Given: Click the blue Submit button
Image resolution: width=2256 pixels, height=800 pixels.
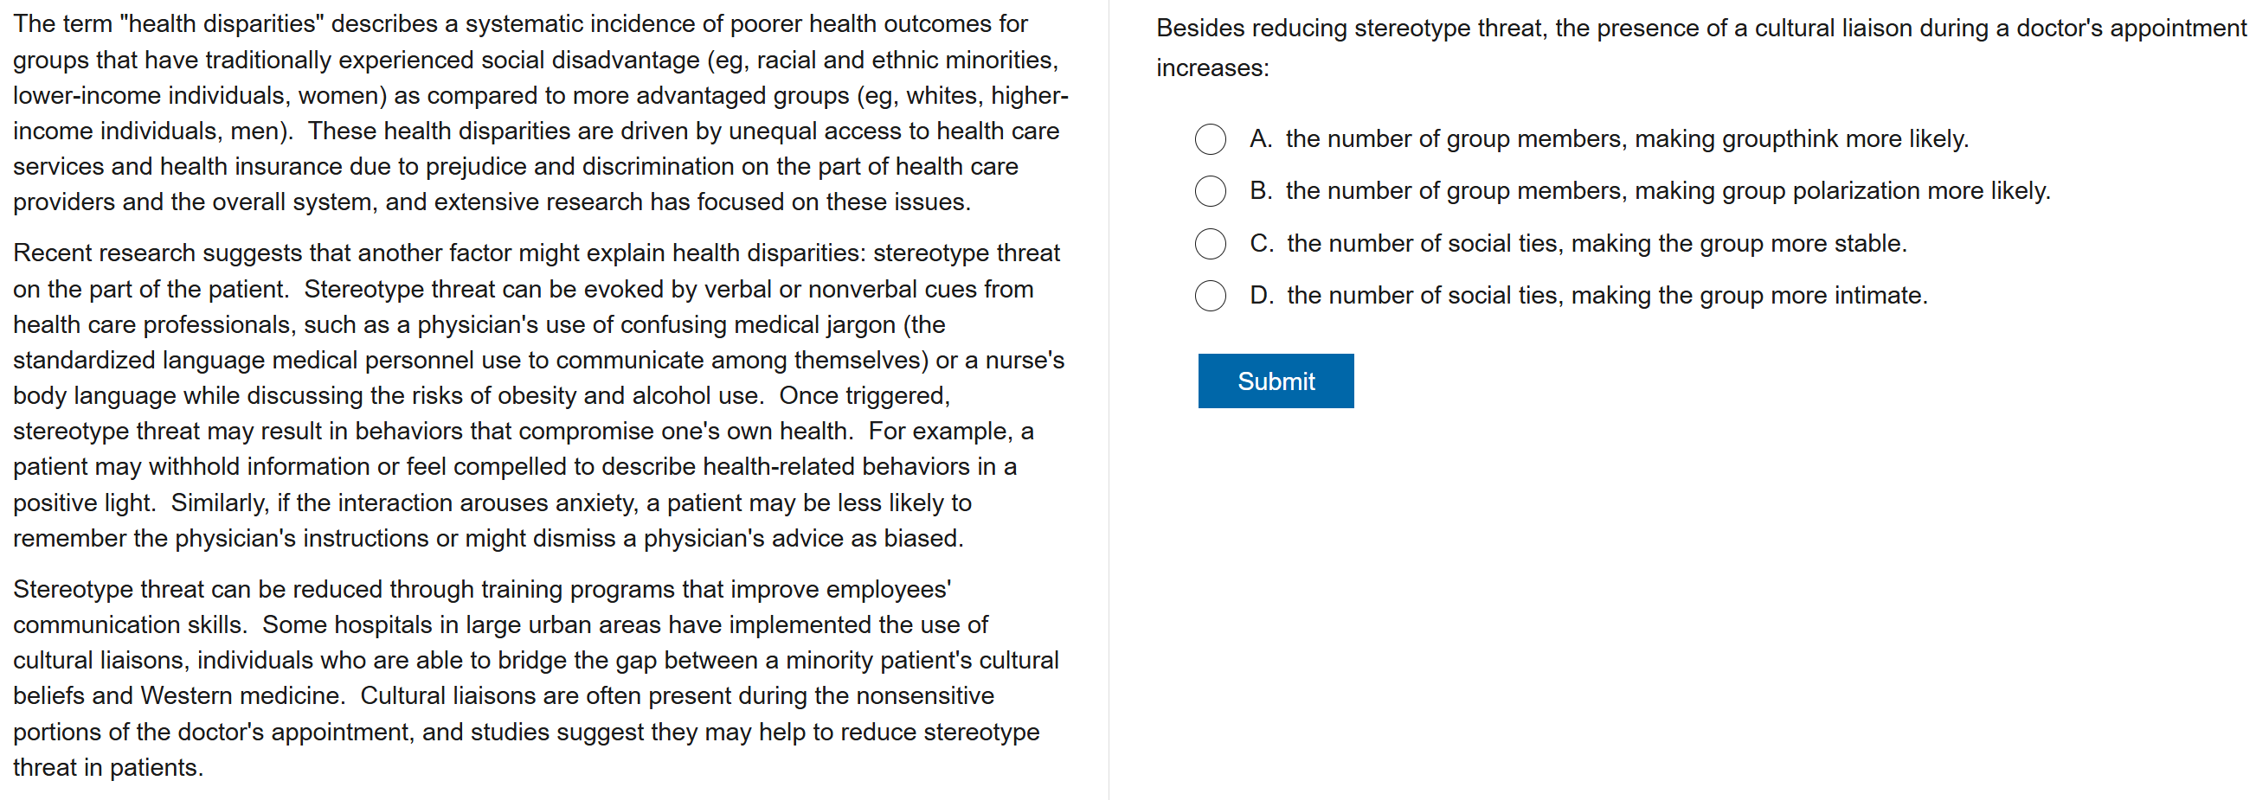Looking at the screenshot, I should coord(1276,381).
